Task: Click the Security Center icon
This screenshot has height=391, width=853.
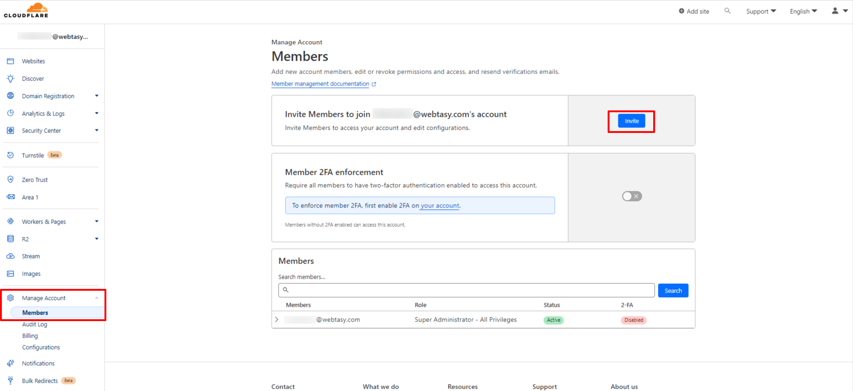Action: coord(11,131)
